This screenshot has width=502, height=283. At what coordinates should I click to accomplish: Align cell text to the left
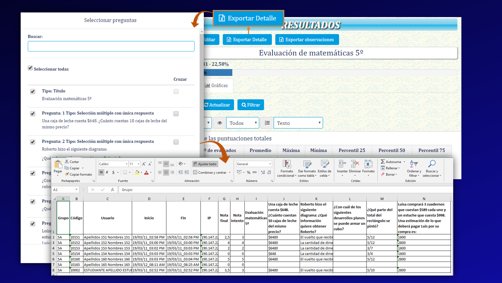(160, 172)
